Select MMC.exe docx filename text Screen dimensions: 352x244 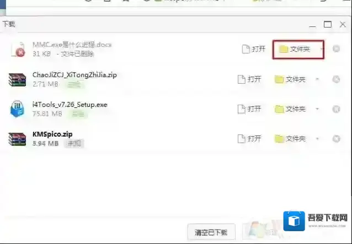click(72, 45)
